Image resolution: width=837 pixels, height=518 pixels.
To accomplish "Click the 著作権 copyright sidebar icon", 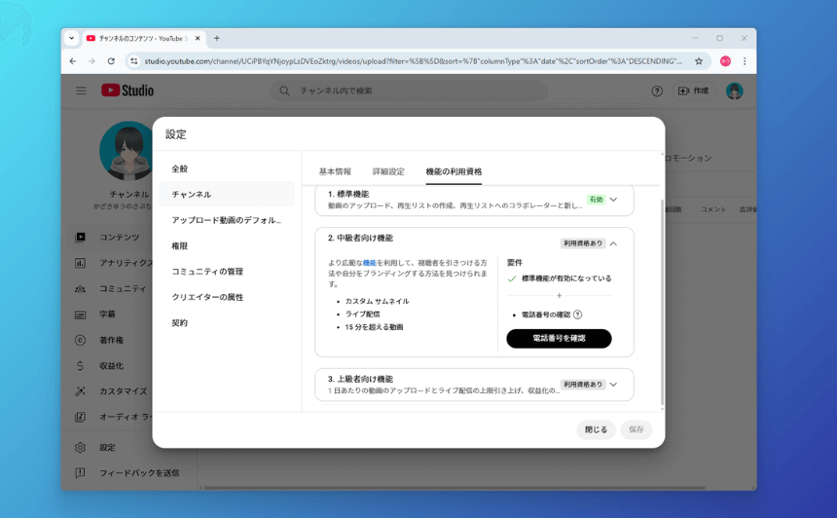I will coord(80,340).
